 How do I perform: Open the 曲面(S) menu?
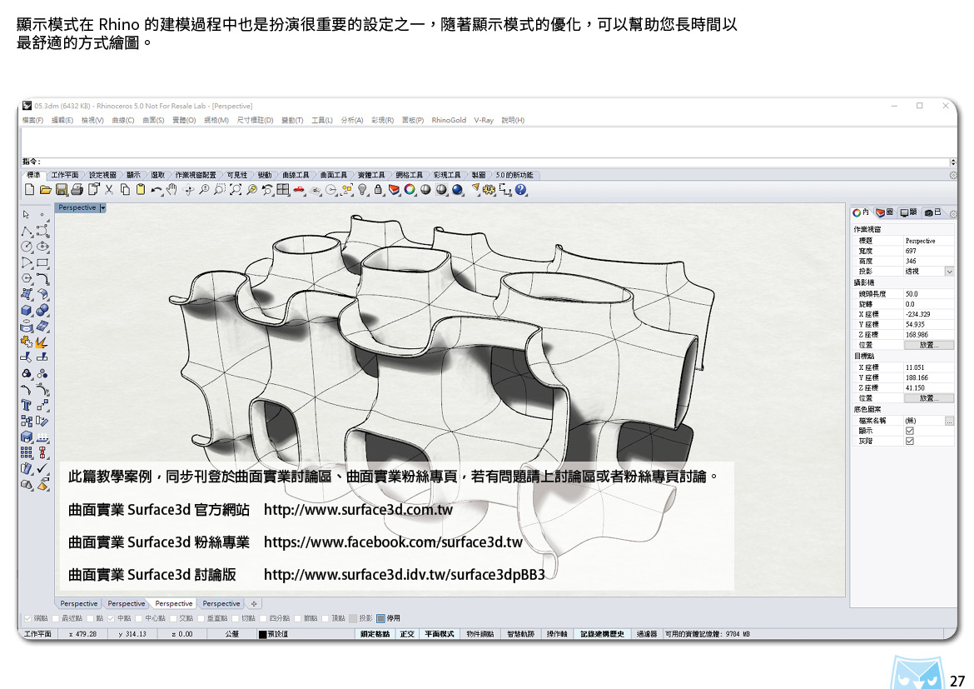click(153, 121)
